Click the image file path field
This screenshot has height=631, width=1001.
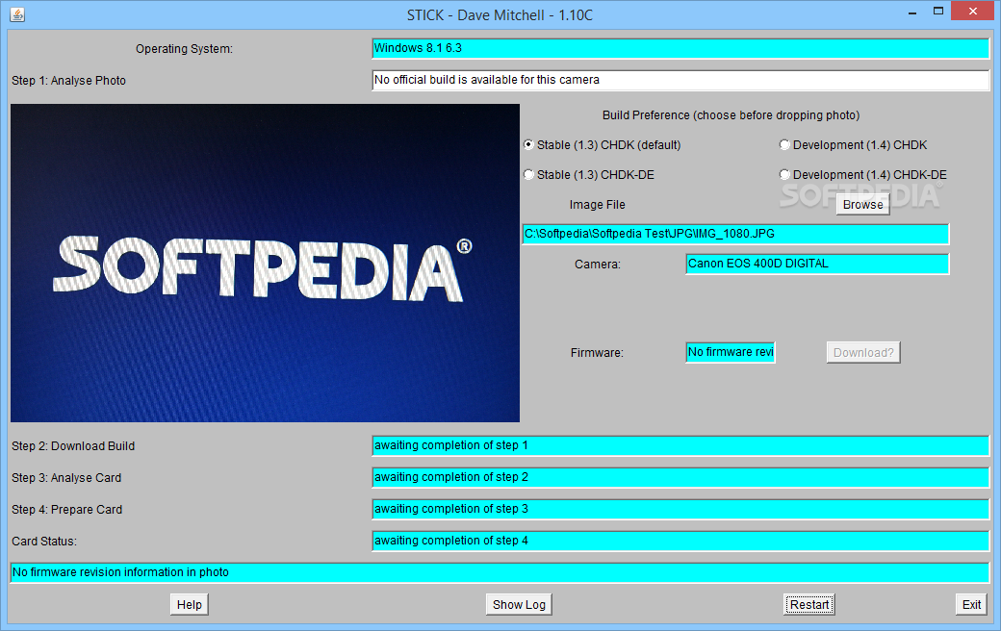click(x=735, y=234)
